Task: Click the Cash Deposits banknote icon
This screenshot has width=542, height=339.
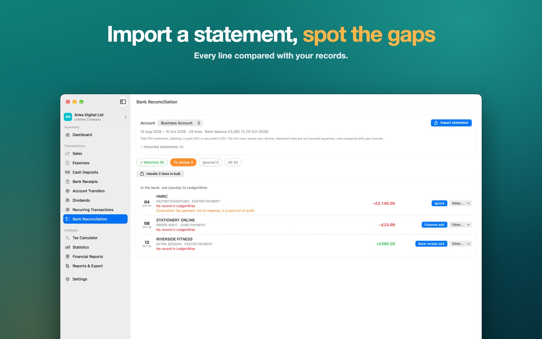Action: (x=68, y=172)
